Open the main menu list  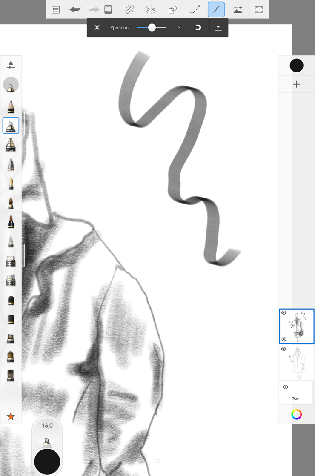click(x=56, y=9)
